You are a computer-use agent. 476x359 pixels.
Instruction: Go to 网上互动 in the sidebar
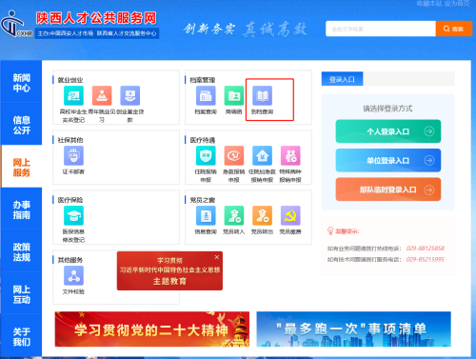(21, 294)
